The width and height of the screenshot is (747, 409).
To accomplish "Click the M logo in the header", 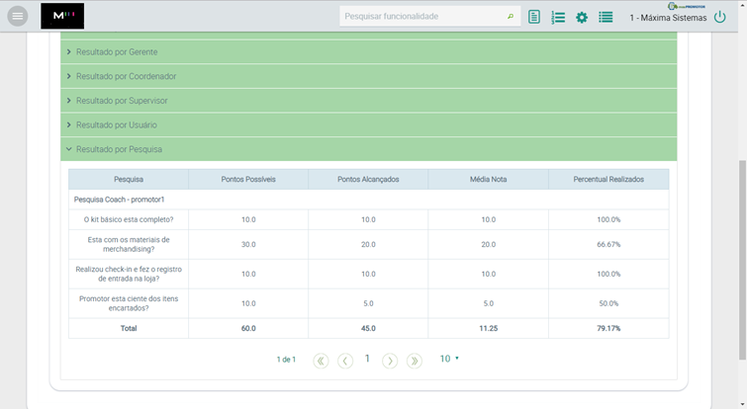I will pos(62,16).
